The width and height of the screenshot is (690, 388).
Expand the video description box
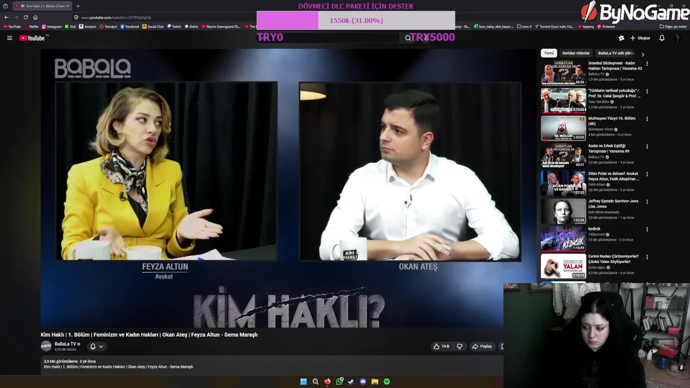tap(272, 364)
